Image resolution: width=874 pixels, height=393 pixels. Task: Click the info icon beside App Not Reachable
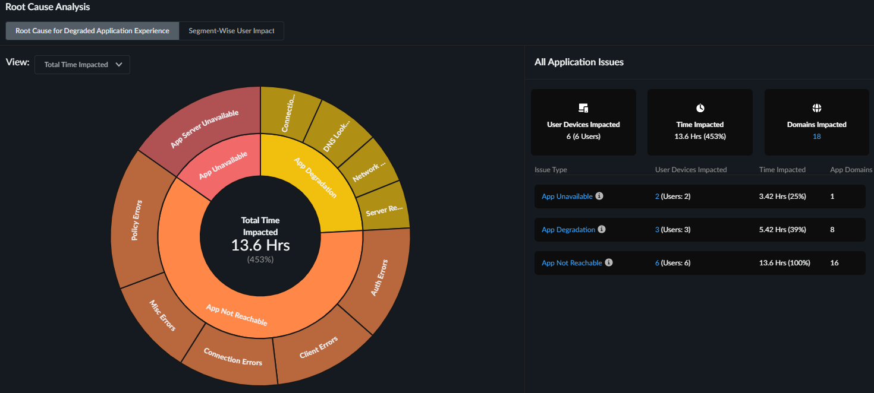(x=609, y=262)
